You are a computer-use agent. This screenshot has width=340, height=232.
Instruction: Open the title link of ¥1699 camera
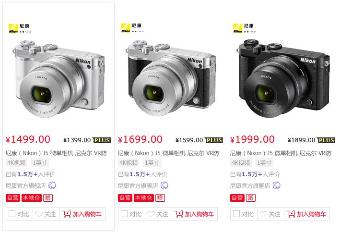[168, 153]
